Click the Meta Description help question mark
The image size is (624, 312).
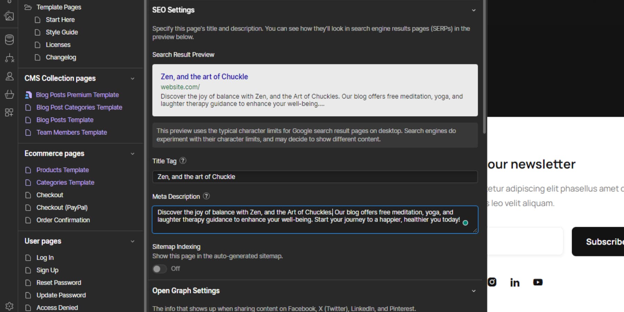[x=206, y=196]
